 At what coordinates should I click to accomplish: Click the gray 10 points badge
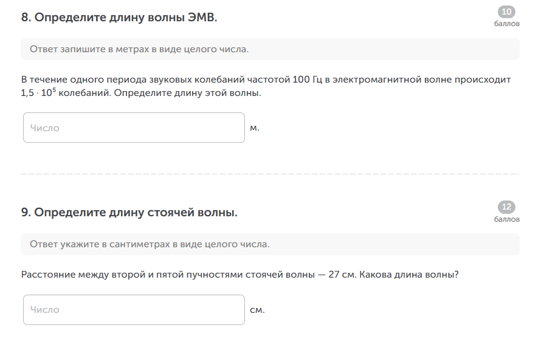point(506,12)
